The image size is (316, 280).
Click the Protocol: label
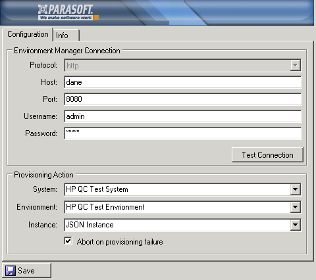click(x=43, y=65)
